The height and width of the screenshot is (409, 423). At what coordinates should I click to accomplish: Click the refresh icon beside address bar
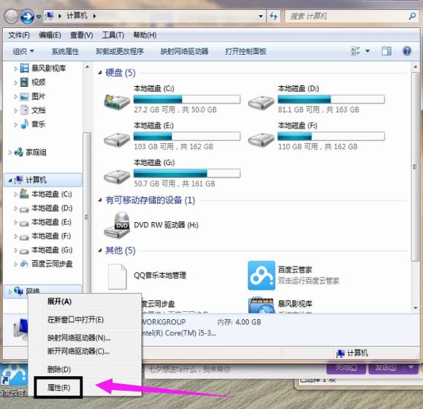[273, 17]
